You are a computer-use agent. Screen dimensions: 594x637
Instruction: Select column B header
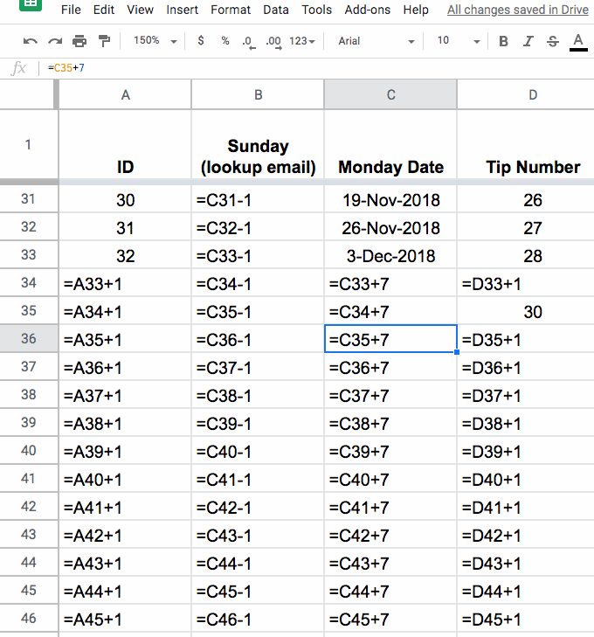[x=258, y=94]
